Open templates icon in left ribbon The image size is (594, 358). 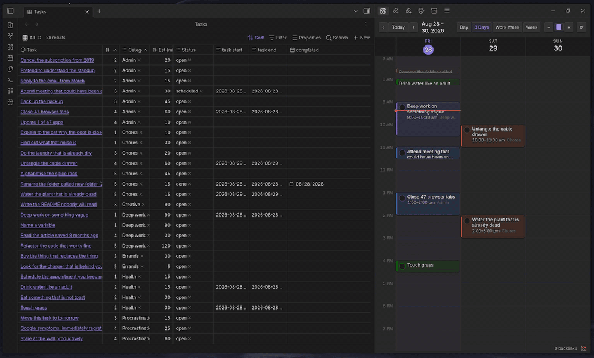pyautogui.click(x=10, y=69)
